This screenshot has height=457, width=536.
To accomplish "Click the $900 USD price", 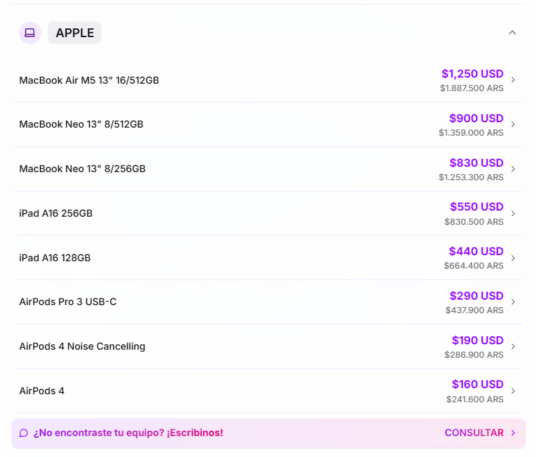I will pos(476,118).
